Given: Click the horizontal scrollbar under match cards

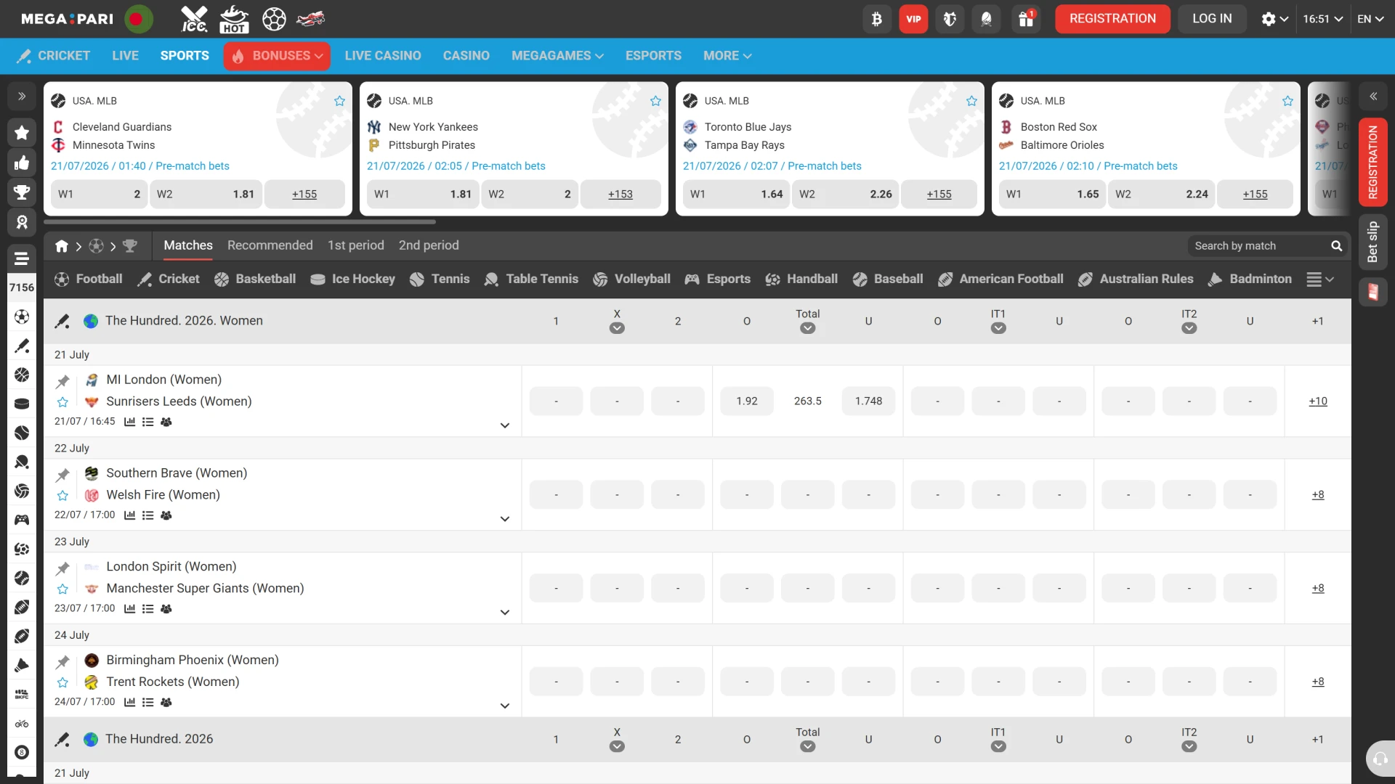Looking at the screenshot, I should point(240,222).
